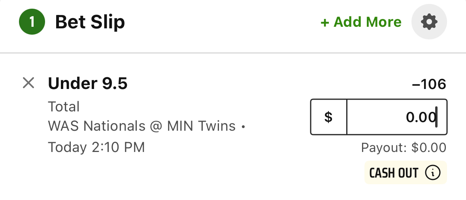
Task: Click the Today 2:10 PM game time
Action: (x=96, y=147)
